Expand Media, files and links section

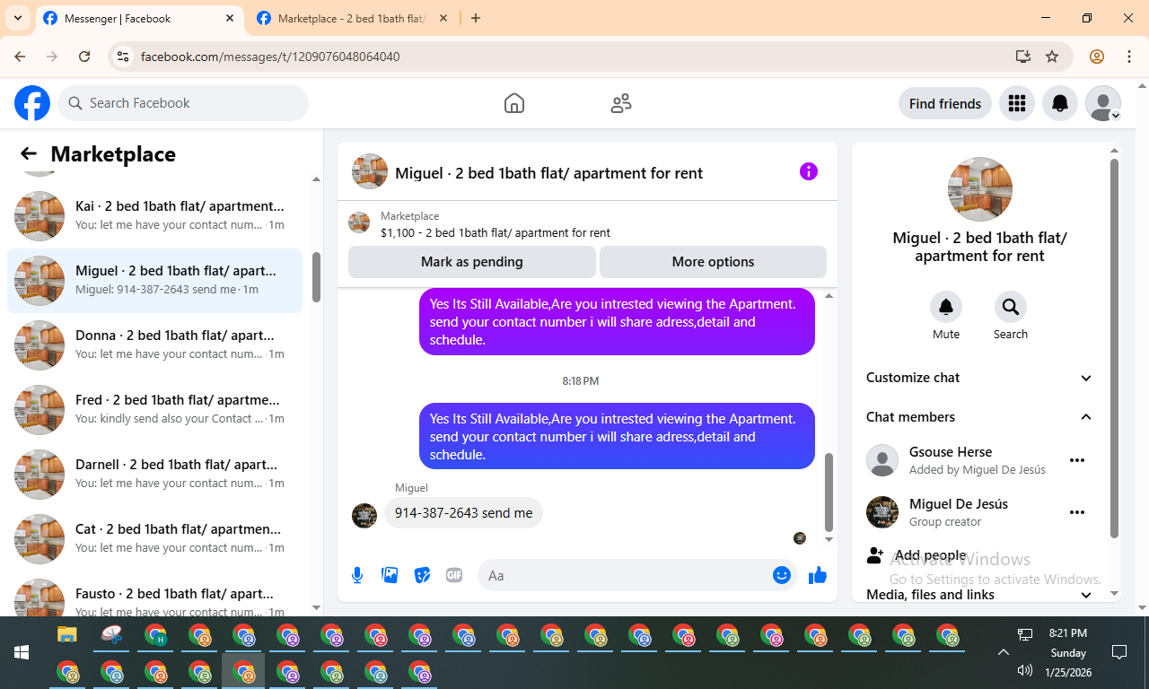979,595
